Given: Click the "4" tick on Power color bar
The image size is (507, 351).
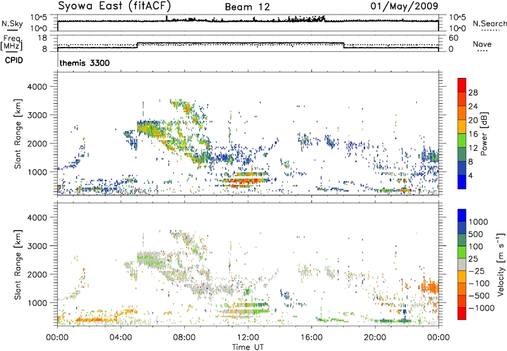Looking at the screenshot, I should tap(471, 176).
